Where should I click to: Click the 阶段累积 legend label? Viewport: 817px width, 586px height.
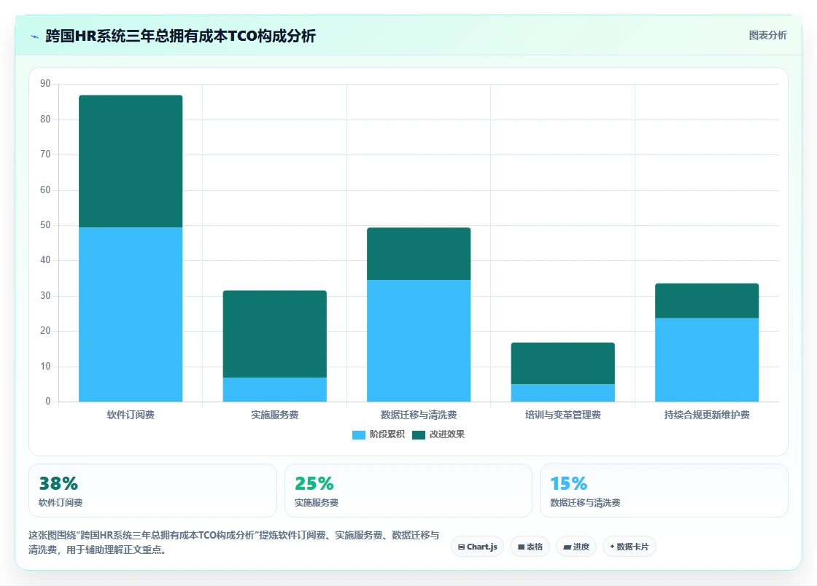pos(387,434)
